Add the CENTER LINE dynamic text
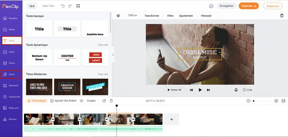Image resolution: width=288 pixels, height=137 pixels. [x=67, y=58]
